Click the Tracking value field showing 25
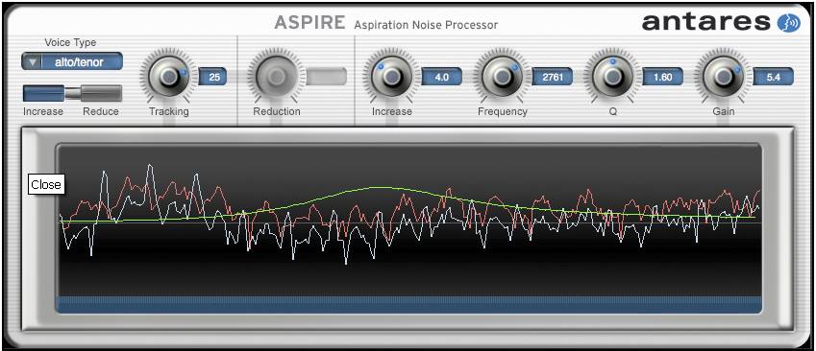Image resolution: width=816 pixels, height=351 pixels. click(x=213, y=78)
